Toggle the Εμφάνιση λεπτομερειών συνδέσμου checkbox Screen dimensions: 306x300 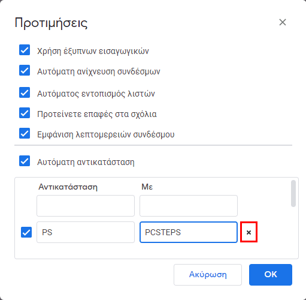pyautogui.click(x=25, y=133)
